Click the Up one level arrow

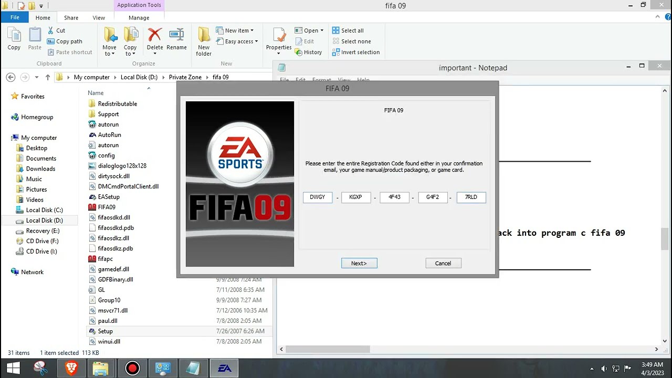(48, 77)
